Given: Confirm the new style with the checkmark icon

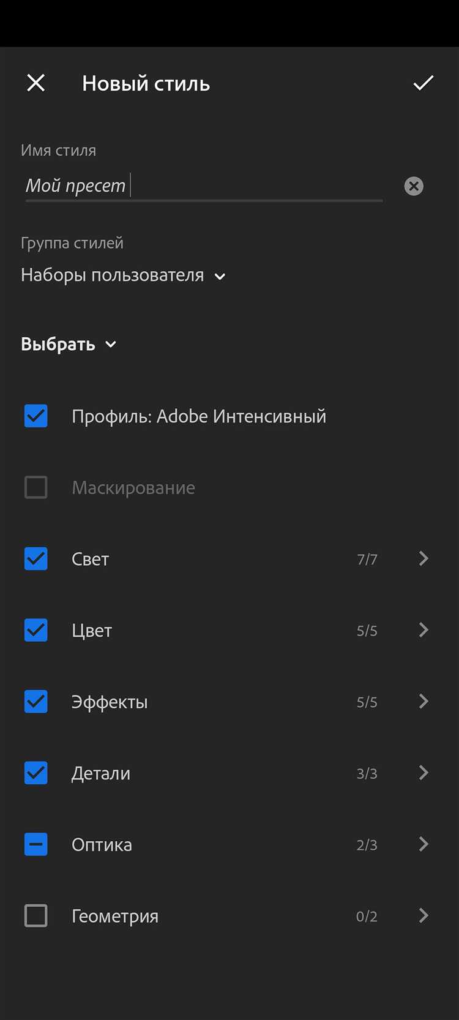Looking at the screenshot, I should tap(422, 83).
